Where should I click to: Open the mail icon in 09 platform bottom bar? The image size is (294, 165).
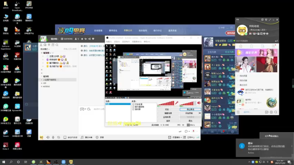222,132
